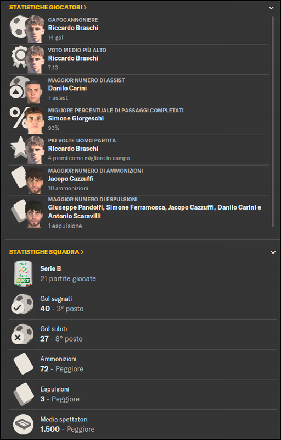Collapse the Statistiche Giocatori panel chevron

point(271,8)
